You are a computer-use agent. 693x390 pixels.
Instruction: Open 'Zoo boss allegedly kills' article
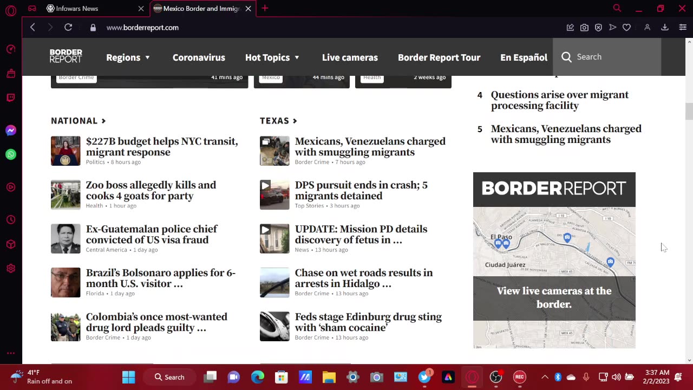151,191
